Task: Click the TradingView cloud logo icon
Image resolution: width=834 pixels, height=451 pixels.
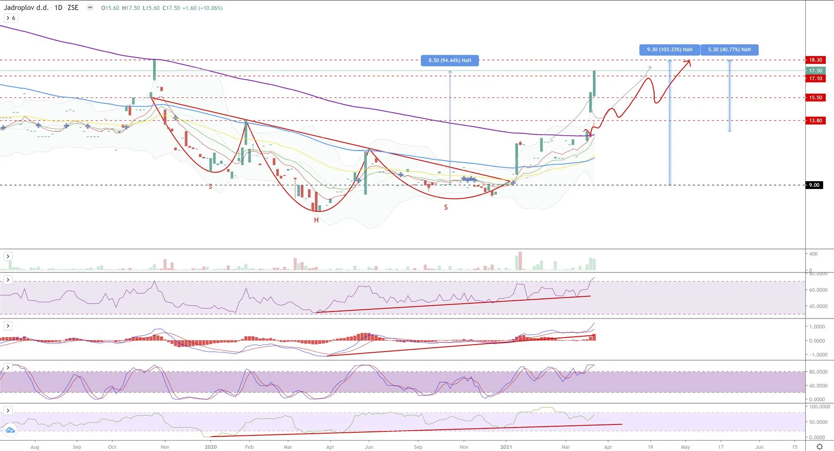Action: (x=10, y=430)
